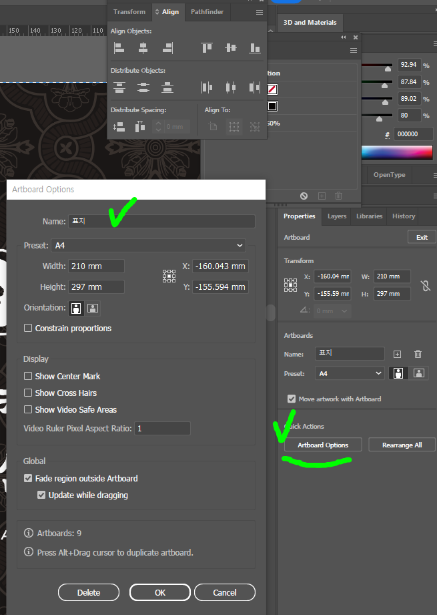
Task: Toggle constrain width and height link icon
Action: pos(426,285)
